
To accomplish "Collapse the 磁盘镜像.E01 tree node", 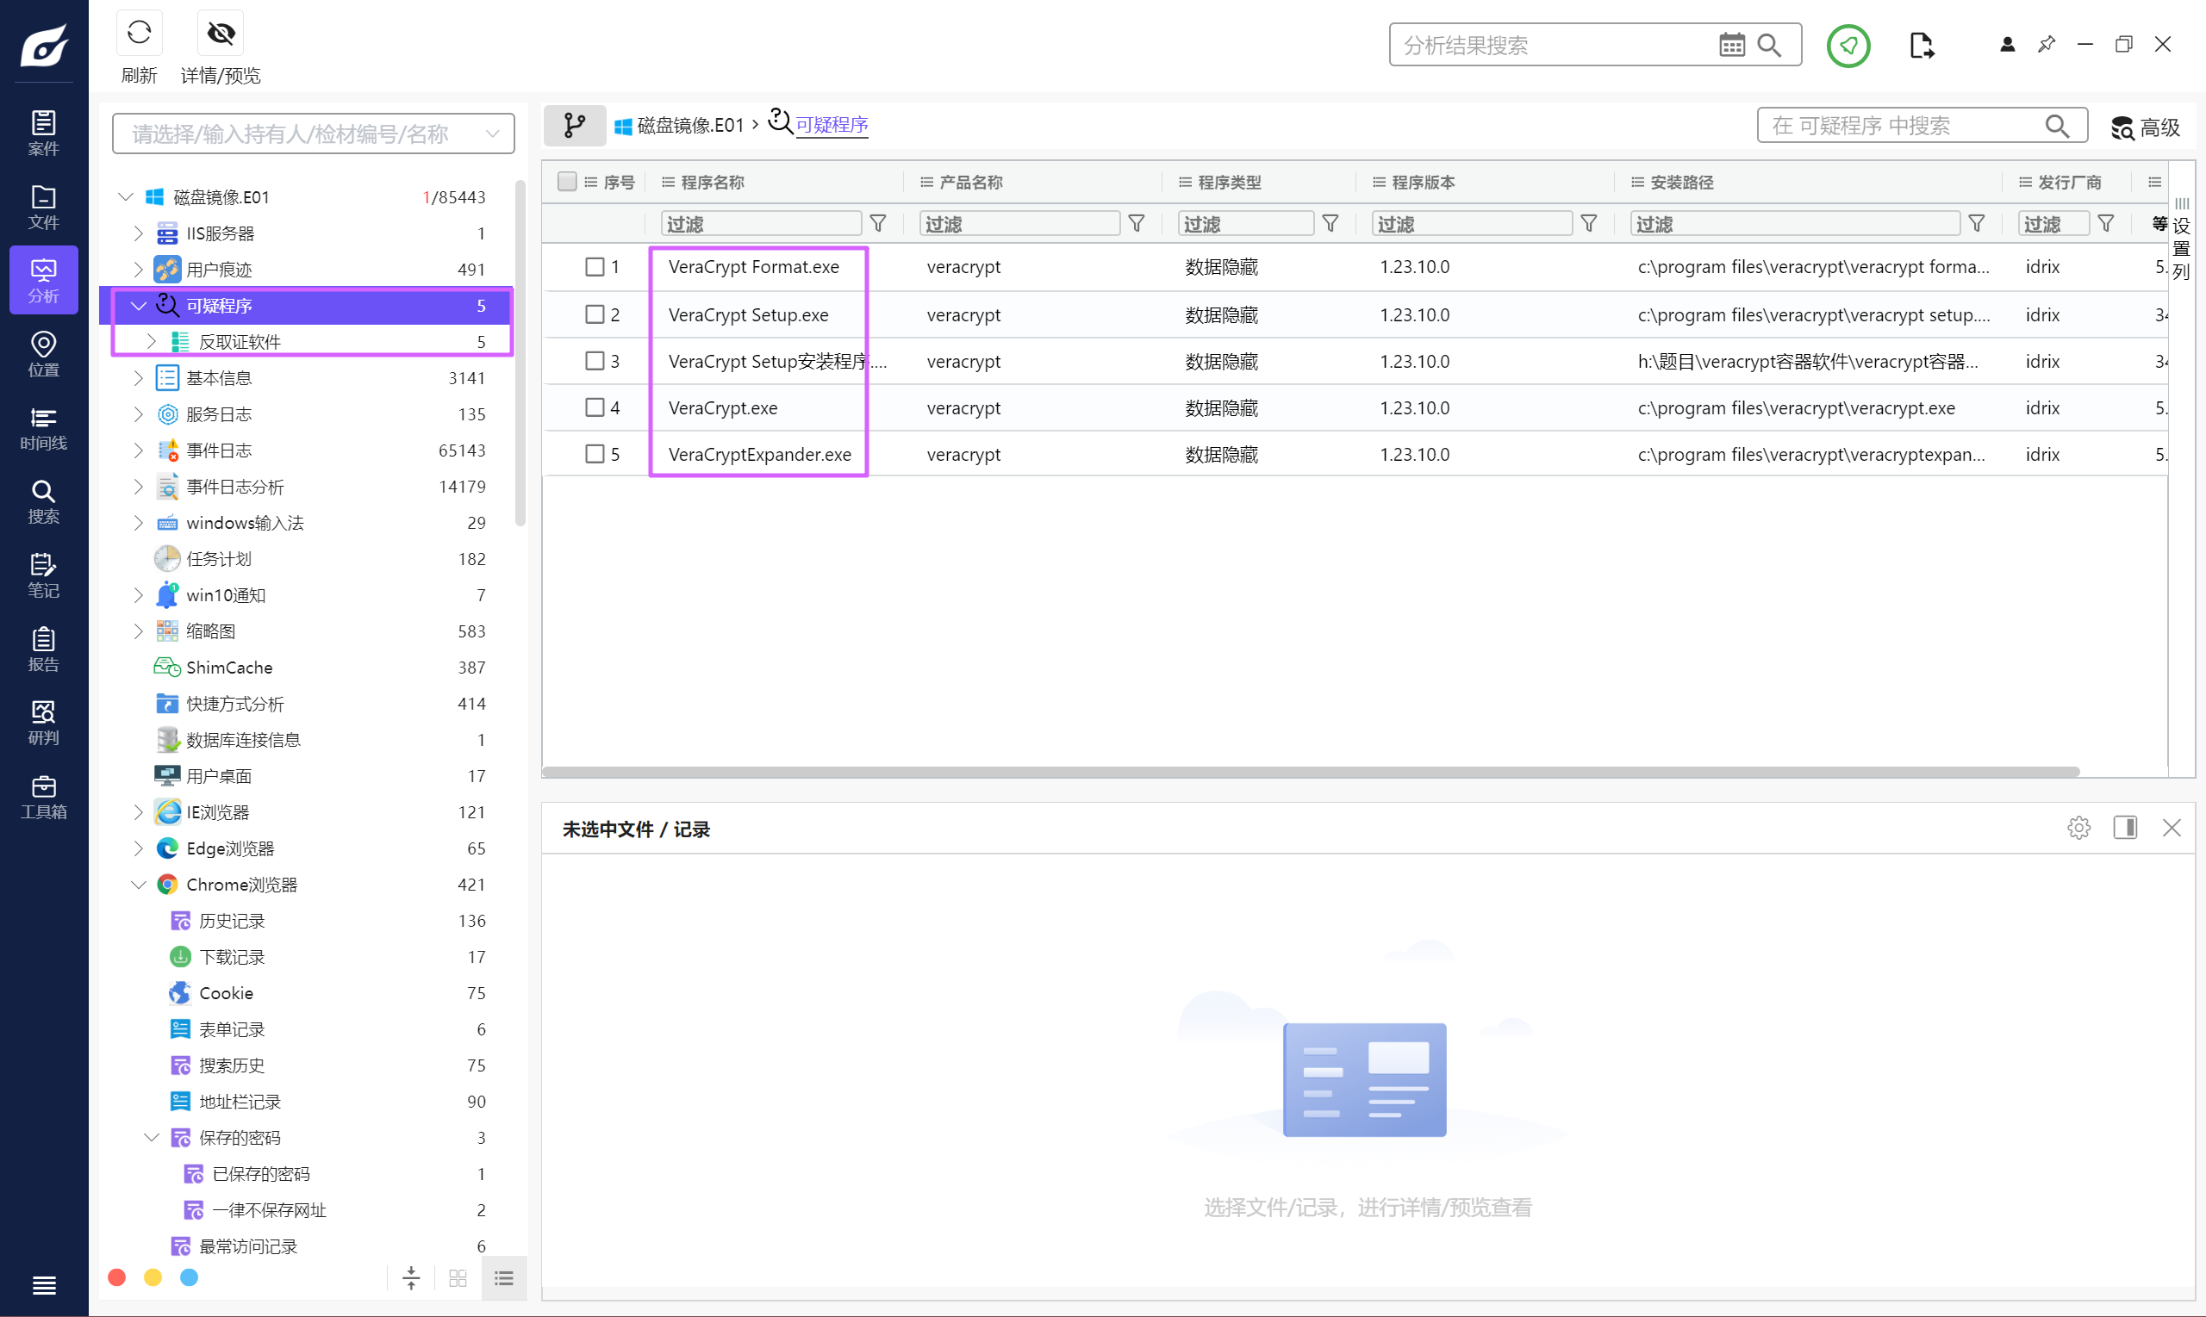I will (126, 196).
